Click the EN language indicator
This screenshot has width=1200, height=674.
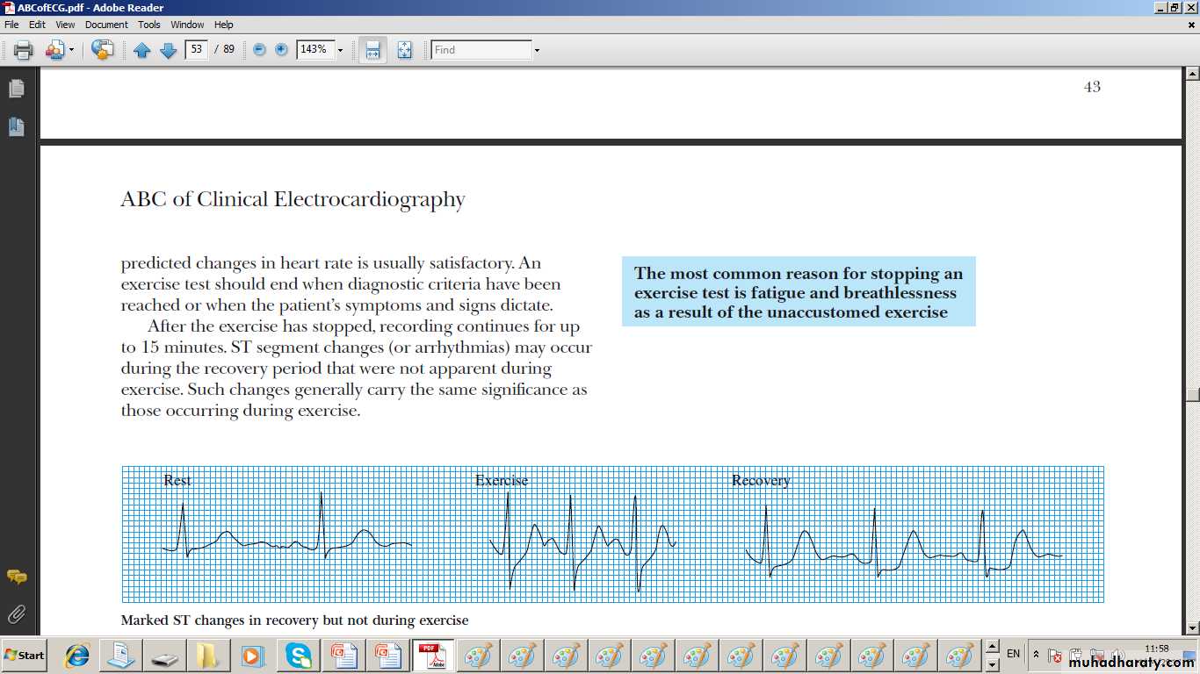[1013, 654]
